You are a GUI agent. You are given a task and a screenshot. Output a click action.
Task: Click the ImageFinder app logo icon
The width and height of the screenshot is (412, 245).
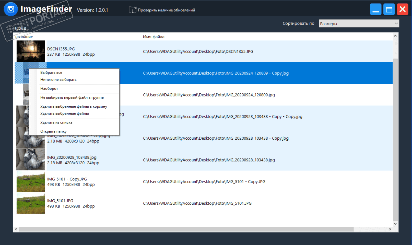11,9
